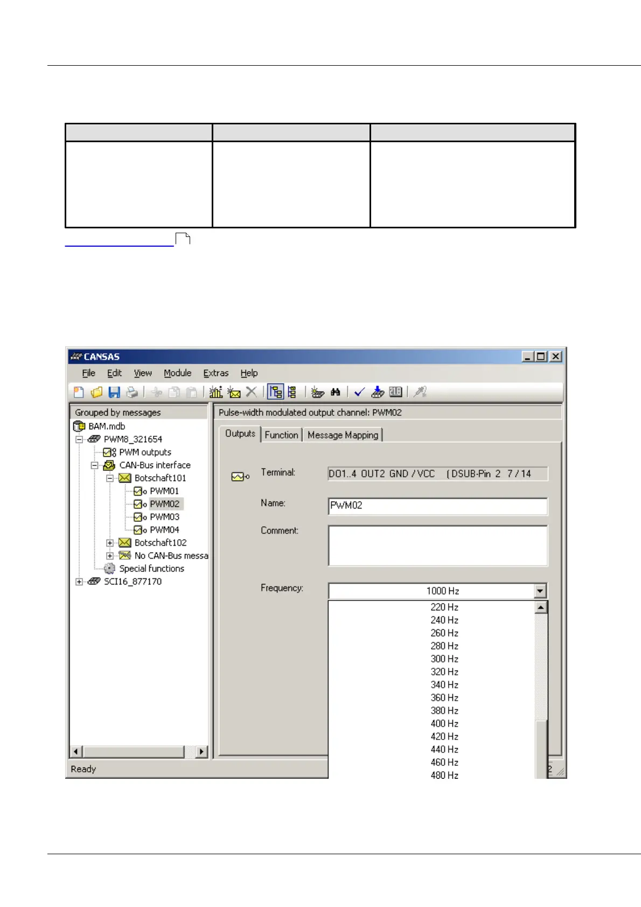Click the Special functions gear icon
This screenshot has height=907, width=641.
[109, 568]
